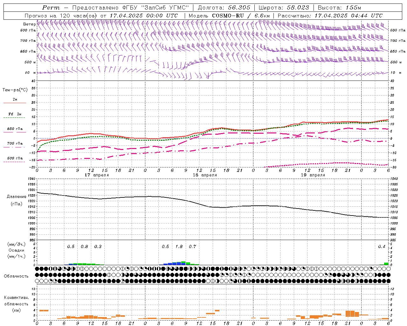The width and height of the screenshot is (407, 326).
Task: Click the 19 апреля date label
Action: point(313,175)
